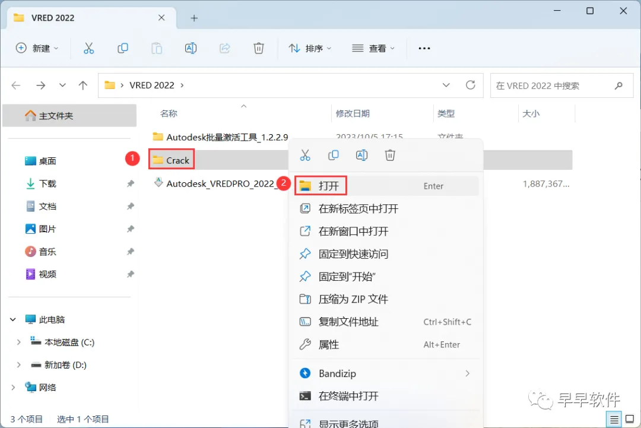This screenshot has height=428, width=641.
Task: Close the VRED 2022 tab
Action: pyautogui.click(x=161, y=18)
